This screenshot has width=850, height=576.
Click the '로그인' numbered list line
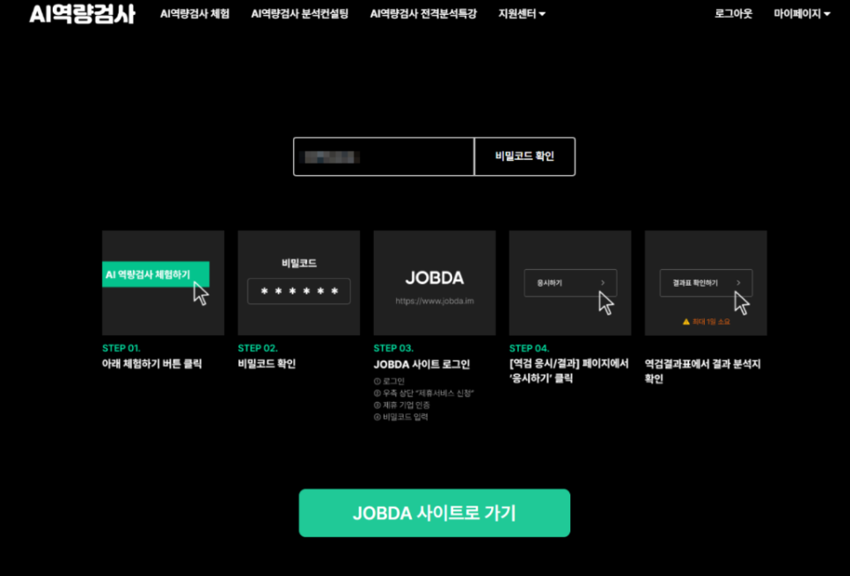pos(389,382)
